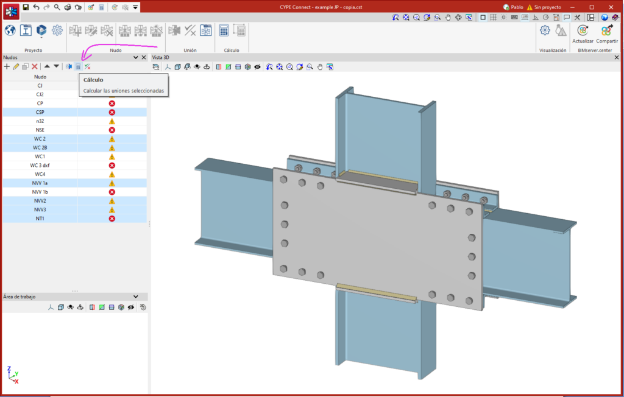This screenshot has width=624, height=397.
Task: Toggle the eye visibility icon in Área de trabajo
Action: pos(130,307)
